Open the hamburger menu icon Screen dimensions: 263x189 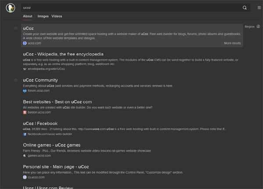259,8
